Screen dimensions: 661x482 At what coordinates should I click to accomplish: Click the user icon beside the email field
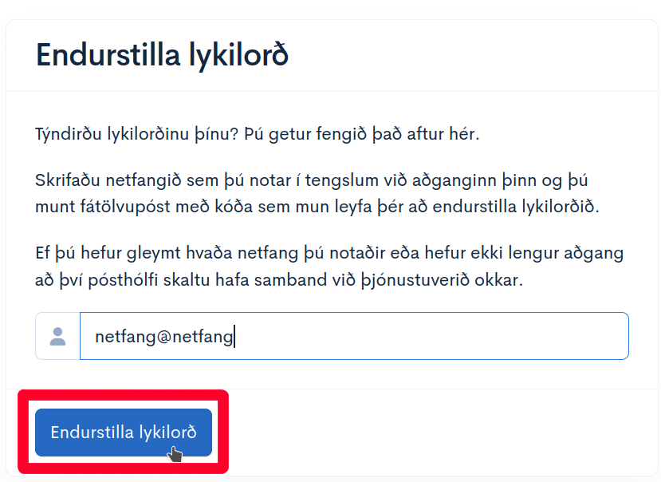(57, 336)
